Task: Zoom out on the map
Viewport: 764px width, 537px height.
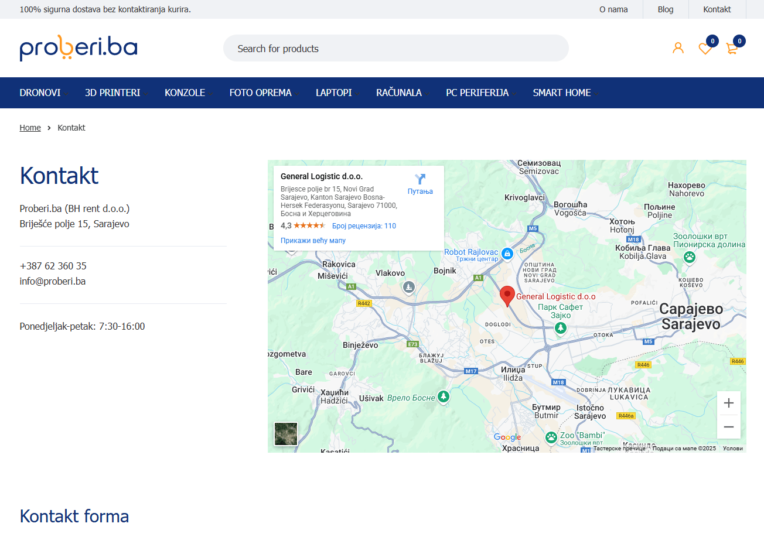Action: [729, 427]
